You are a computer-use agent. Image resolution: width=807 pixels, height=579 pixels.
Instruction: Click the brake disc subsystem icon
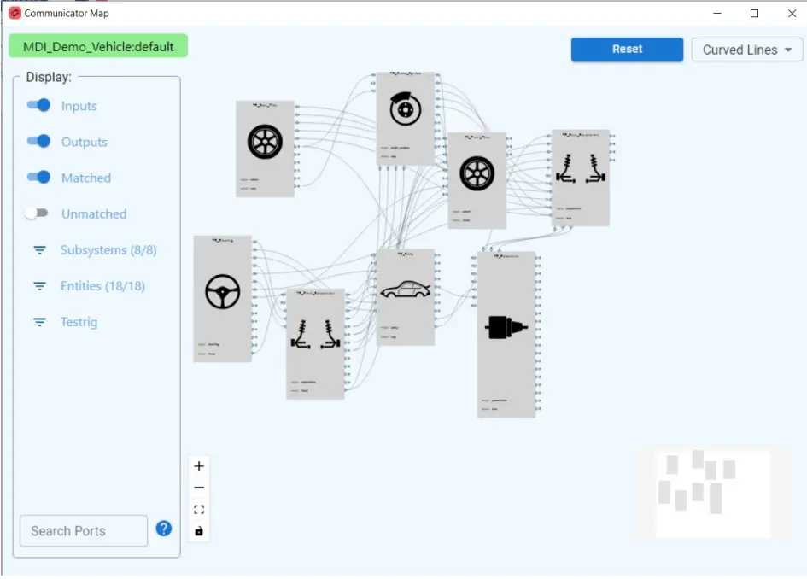(406, 109)
